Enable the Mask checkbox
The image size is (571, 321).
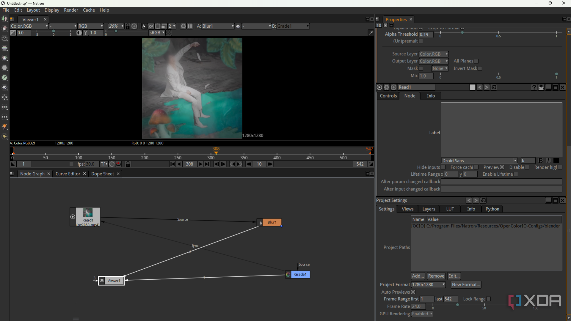[421, 68]
